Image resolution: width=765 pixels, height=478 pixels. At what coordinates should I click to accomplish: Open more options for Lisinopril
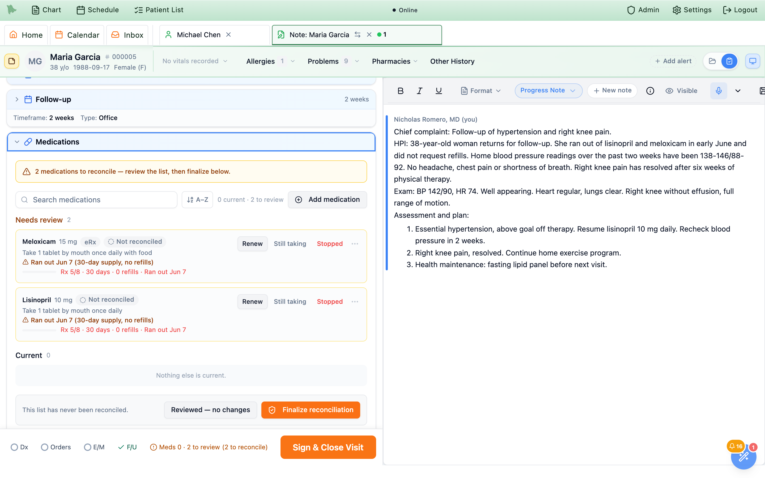pyautogui.click(x=355, y=302)
